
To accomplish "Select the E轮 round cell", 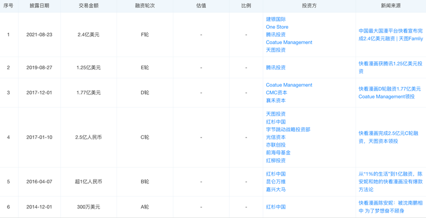I will coord(145,68).
